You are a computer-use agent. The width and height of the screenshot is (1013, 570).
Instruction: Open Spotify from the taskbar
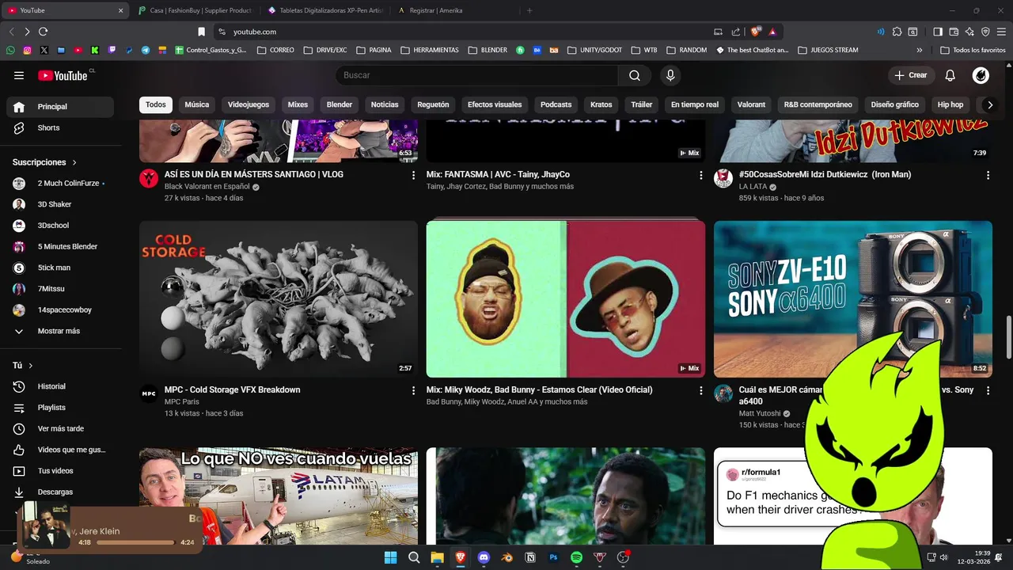pyautogui.click(x=577, y=557)
